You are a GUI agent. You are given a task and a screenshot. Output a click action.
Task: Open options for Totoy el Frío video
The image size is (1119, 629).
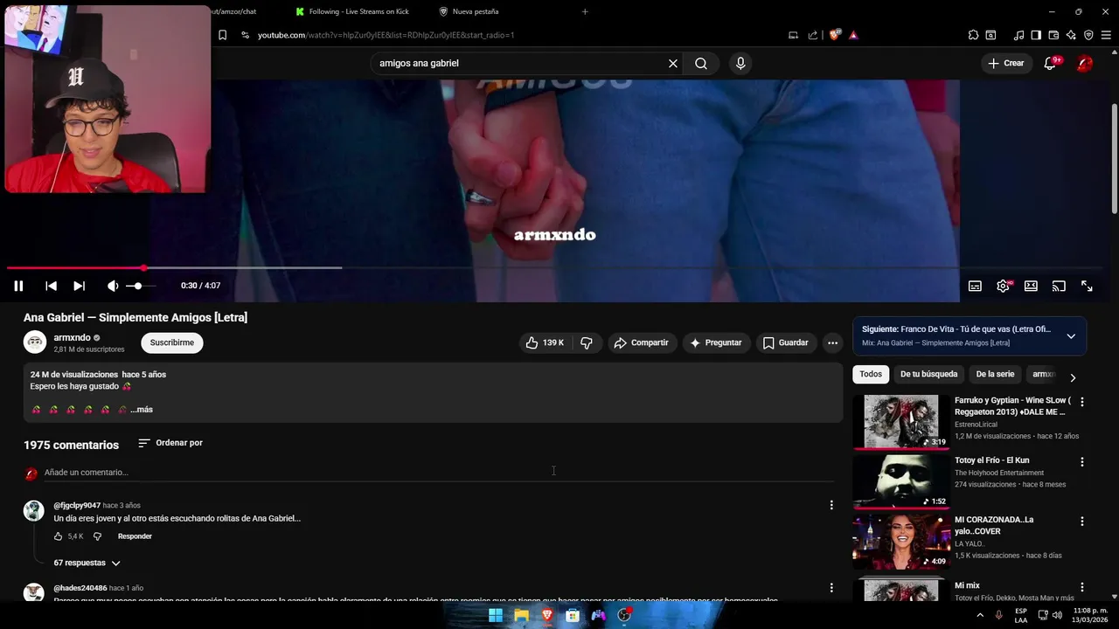pos(1082,461)
